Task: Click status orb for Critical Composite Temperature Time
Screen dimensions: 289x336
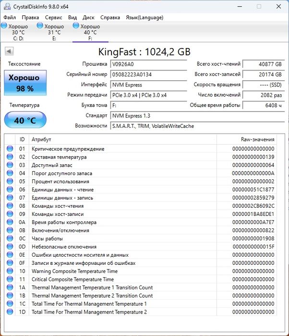Action: [x=10, y=279]
